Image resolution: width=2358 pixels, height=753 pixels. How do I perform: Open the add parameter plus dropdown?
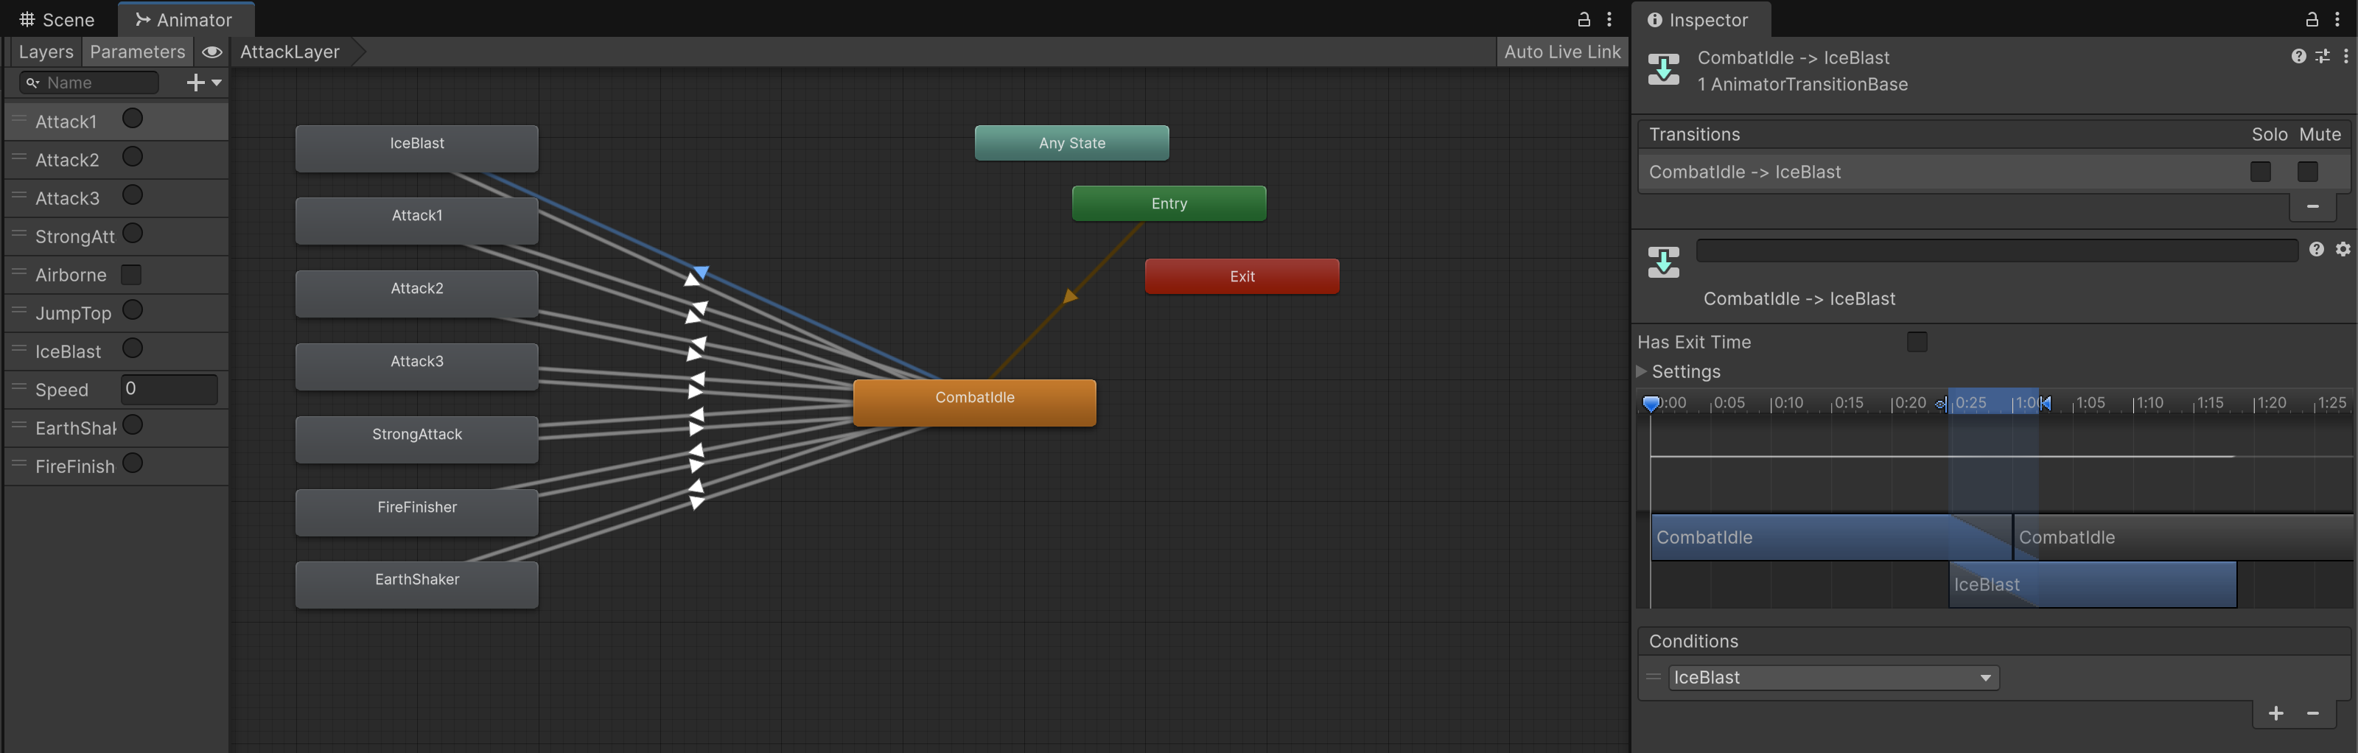pyautogui.click(x=203, y=83)
